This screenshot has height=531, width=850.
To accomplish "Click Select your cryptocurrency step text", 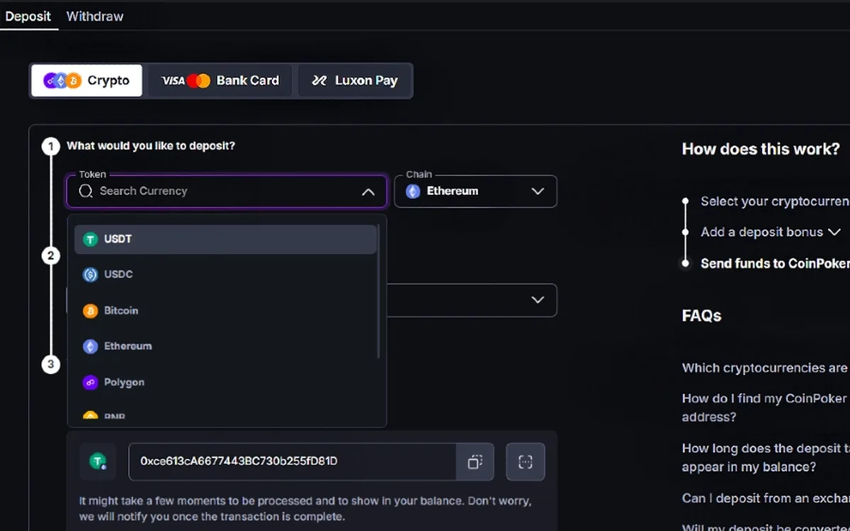I will click(x=775, y=201).
